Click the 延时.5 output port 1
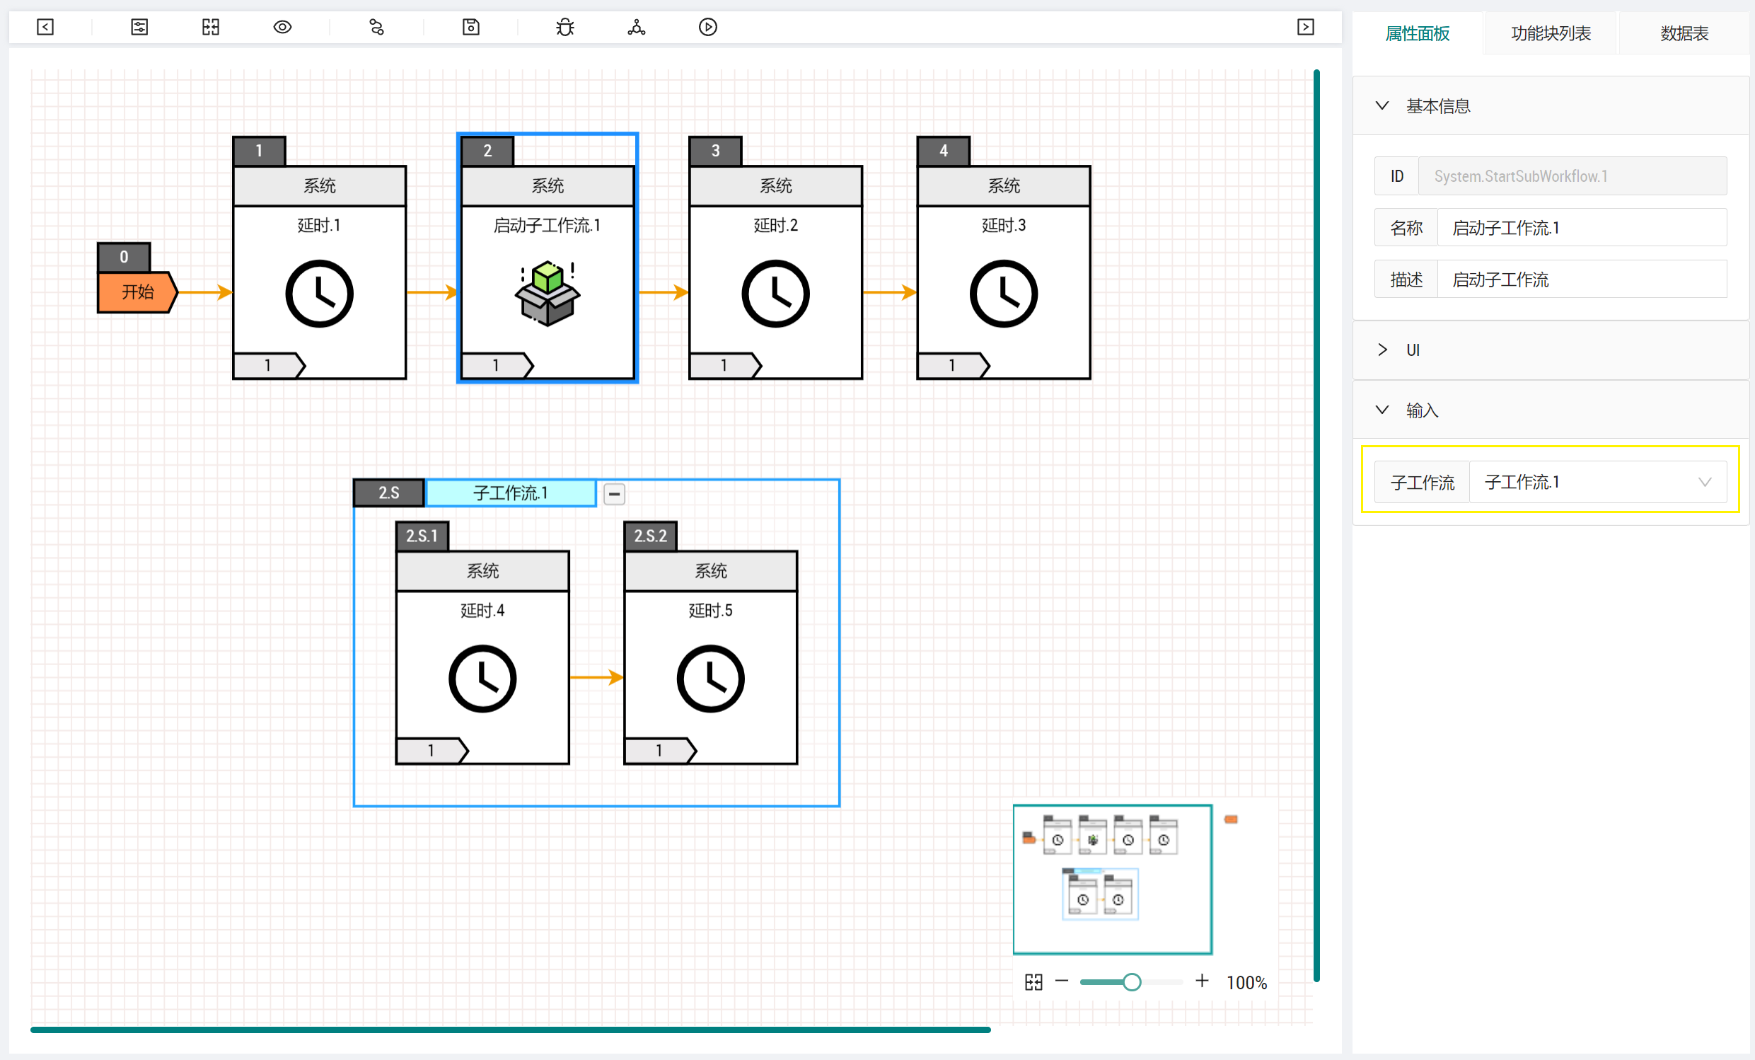Screen dimensions: 1755x1060 click(660, 751)
